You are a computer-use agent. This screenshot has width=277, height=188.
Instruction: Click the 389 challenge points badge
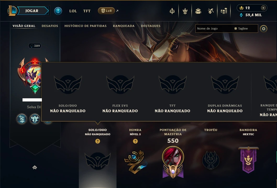click(35, 46)
